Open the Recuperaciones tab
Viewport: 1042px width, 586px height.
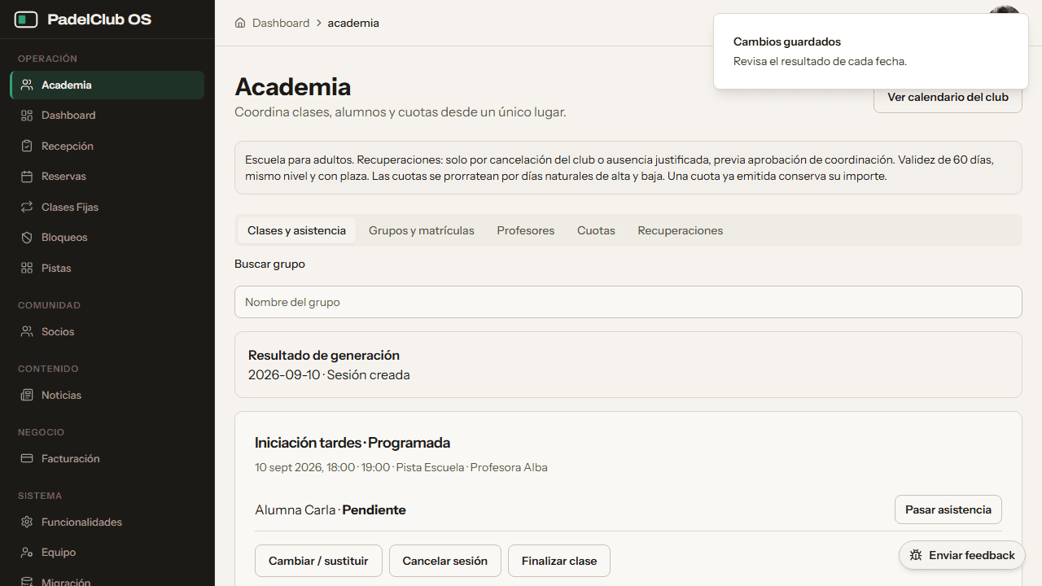(681, 230)
